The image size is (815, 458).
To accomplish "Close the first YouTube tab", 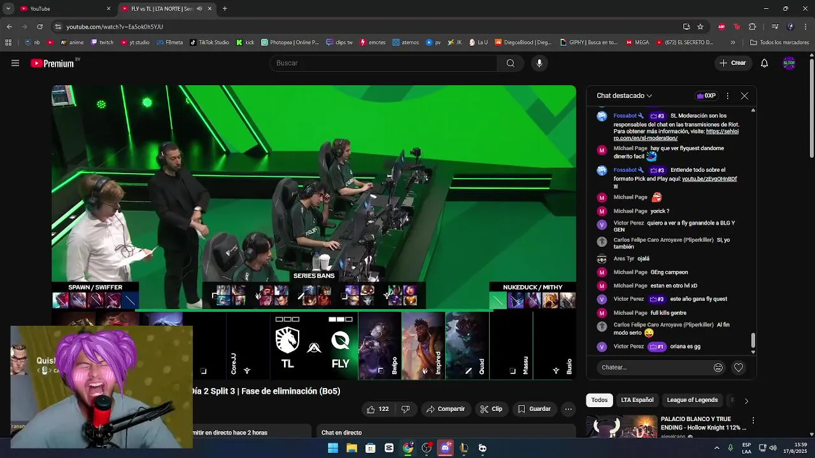I will point(108,9).
